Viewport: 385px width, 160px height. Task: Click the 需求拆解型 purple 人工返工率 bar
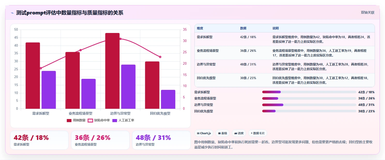pos(49,90)
